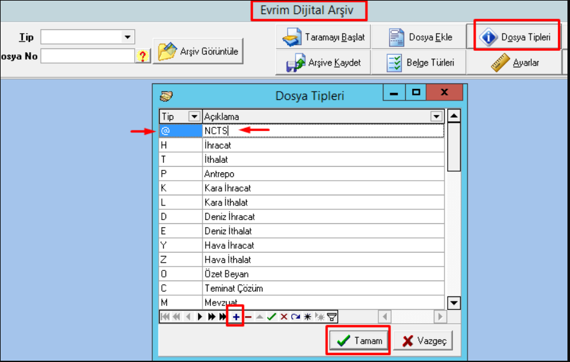Screen dimensions: 570x362
Task: Go to next record in navigator
Action: [200, 317]
